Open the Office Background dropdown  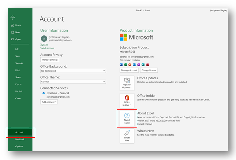click(x=73, y=71)
